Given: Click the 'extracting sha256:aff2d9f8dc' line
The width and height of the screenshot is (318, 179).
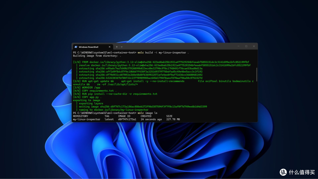Looking at the screenshot, I should [x=140, y=72].
